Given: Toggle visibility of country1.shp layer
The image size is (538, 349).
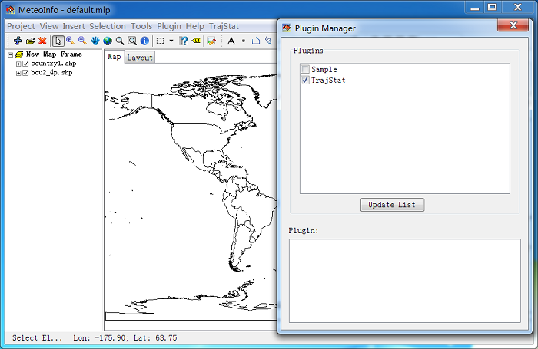Looking at the screenshot, I should click(x=25, y=64).
